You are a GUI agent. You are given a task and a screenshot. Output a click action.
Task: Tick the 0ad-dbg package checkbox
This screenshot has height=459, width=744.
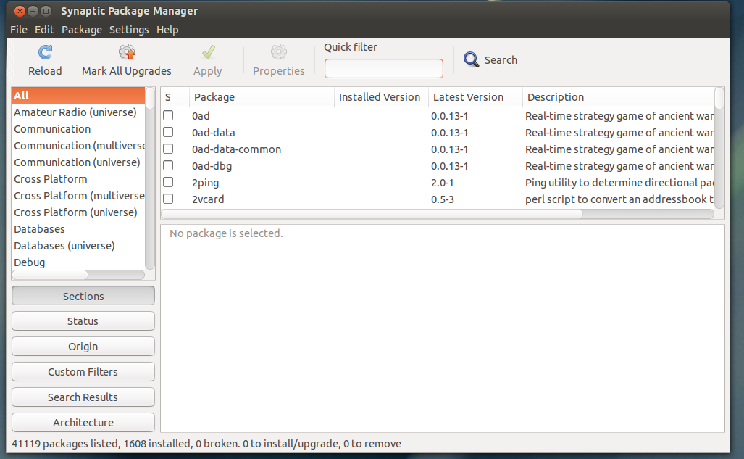pyautogui.click(x=168, y=166)
